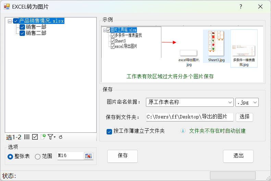
Task: Click the range picker icon next to M16
Action: point(89,156)
